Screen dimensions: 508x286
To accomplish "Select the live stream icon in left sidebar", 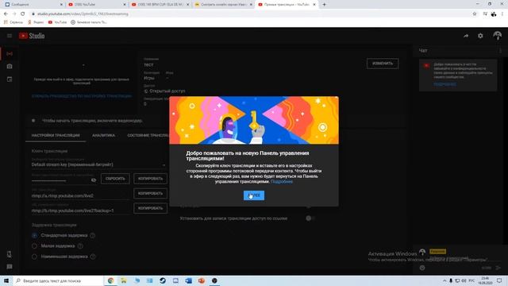I will click(x=10, y=53).
